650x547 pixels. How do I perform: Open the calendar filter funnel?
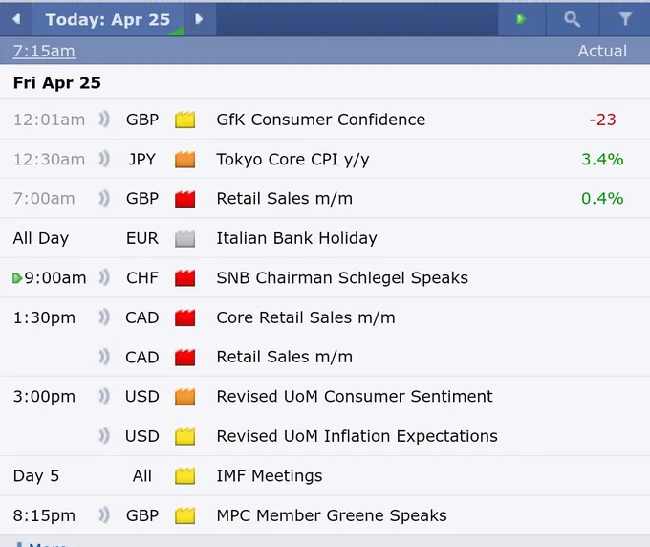pos(625,19)
